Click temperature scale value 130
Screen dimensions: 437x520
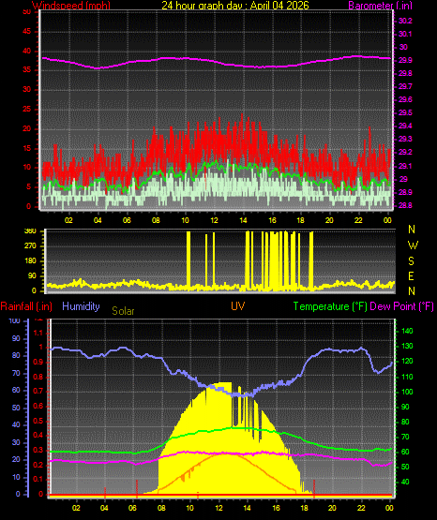click(407, 347)
